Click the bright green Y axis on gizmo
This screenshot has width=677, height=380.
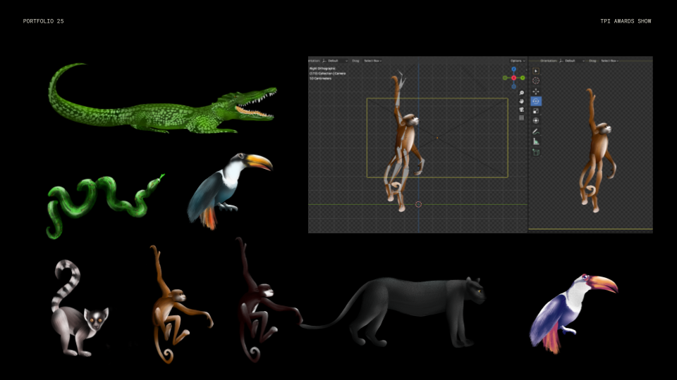523,78
